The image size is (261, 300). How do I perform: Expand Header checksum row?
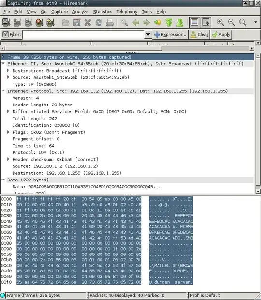(8, 159)
